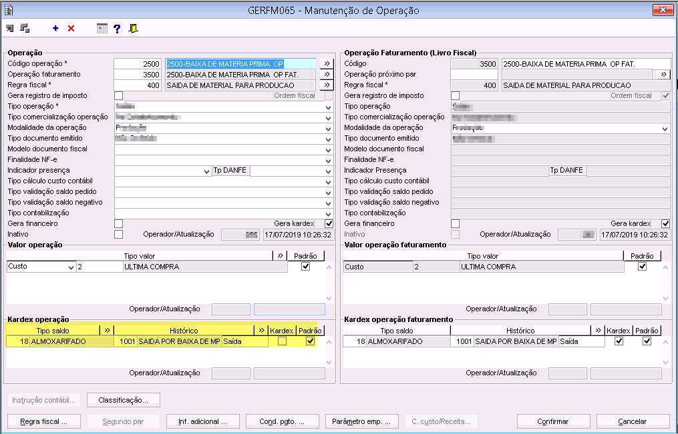Close the GERFM065 window

tap(663, 9)
